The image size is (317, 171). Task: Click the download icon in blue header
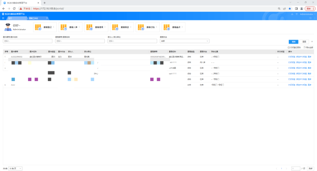coord(292,14)
